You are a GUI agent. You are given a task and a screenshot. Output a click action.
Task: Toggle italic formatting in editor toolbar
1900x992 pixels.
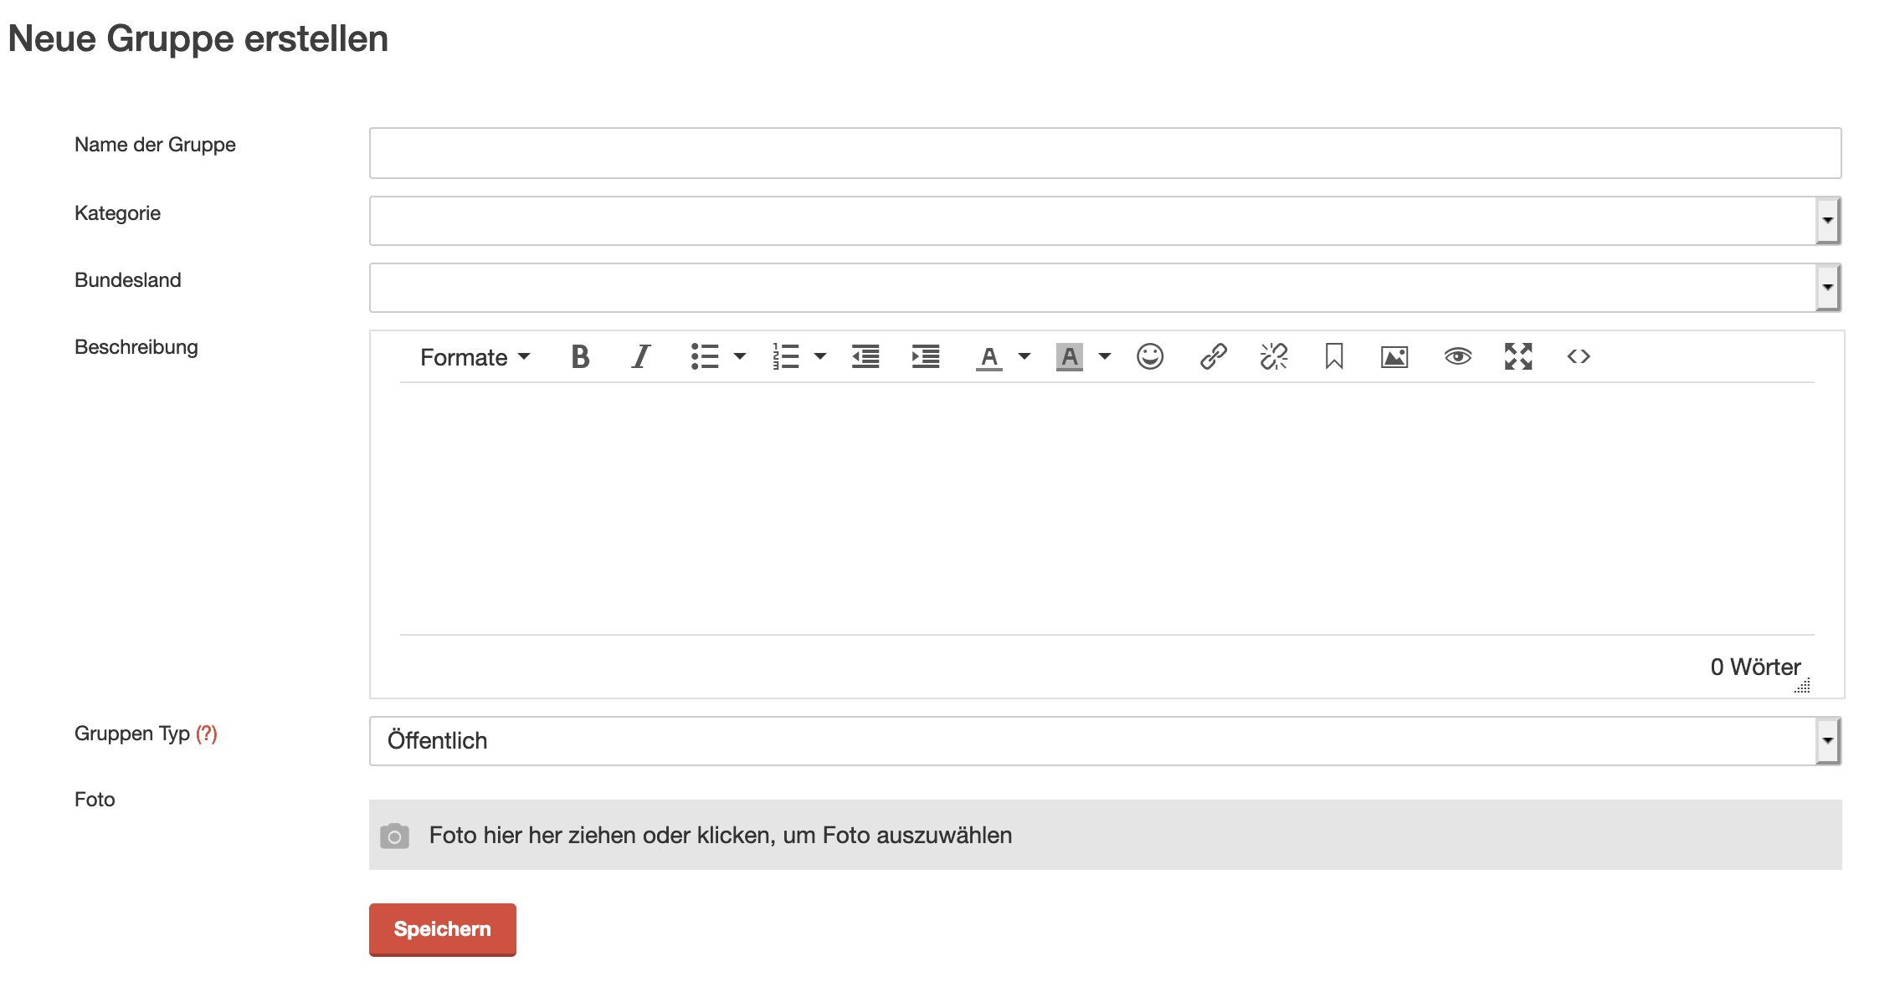640,357
